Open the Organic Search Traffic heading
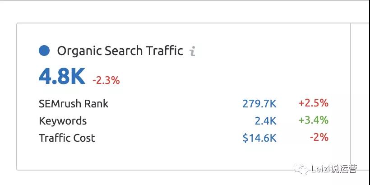This screenshot has height=185, width=370. 120,51
